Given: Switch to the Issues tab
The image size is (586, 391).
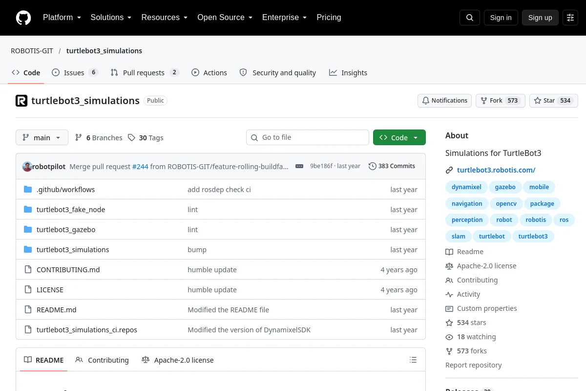Looking at the screenshot, I should pyautogui.click(x=75, y=72).
